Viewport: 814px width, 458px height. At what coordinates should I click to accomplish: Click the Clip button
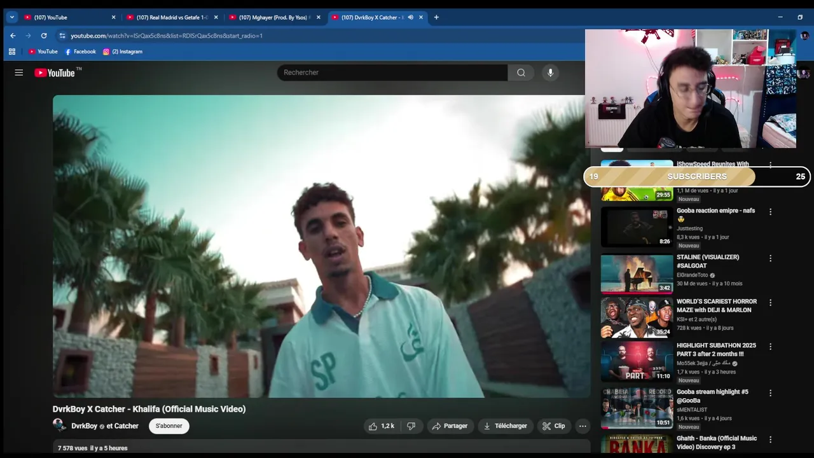point(553,426)
